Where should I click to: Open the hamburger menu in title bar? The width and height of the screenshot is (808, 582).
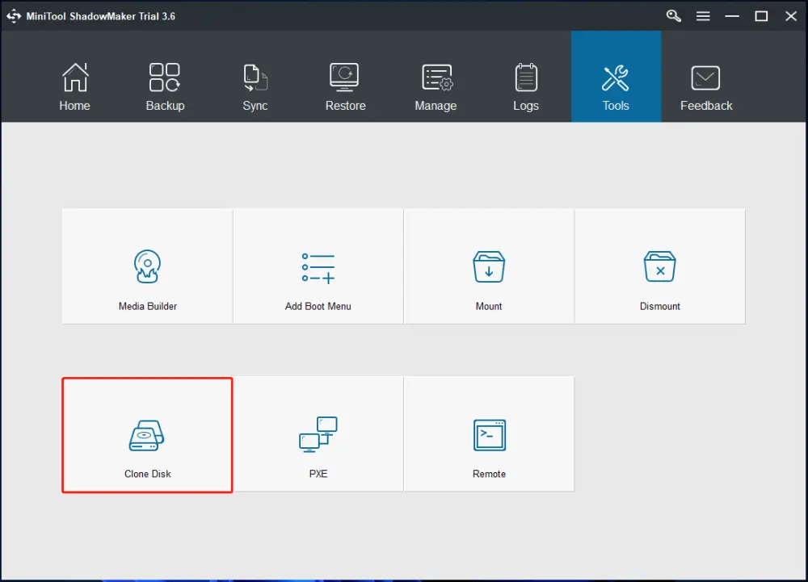pos(703,16)
